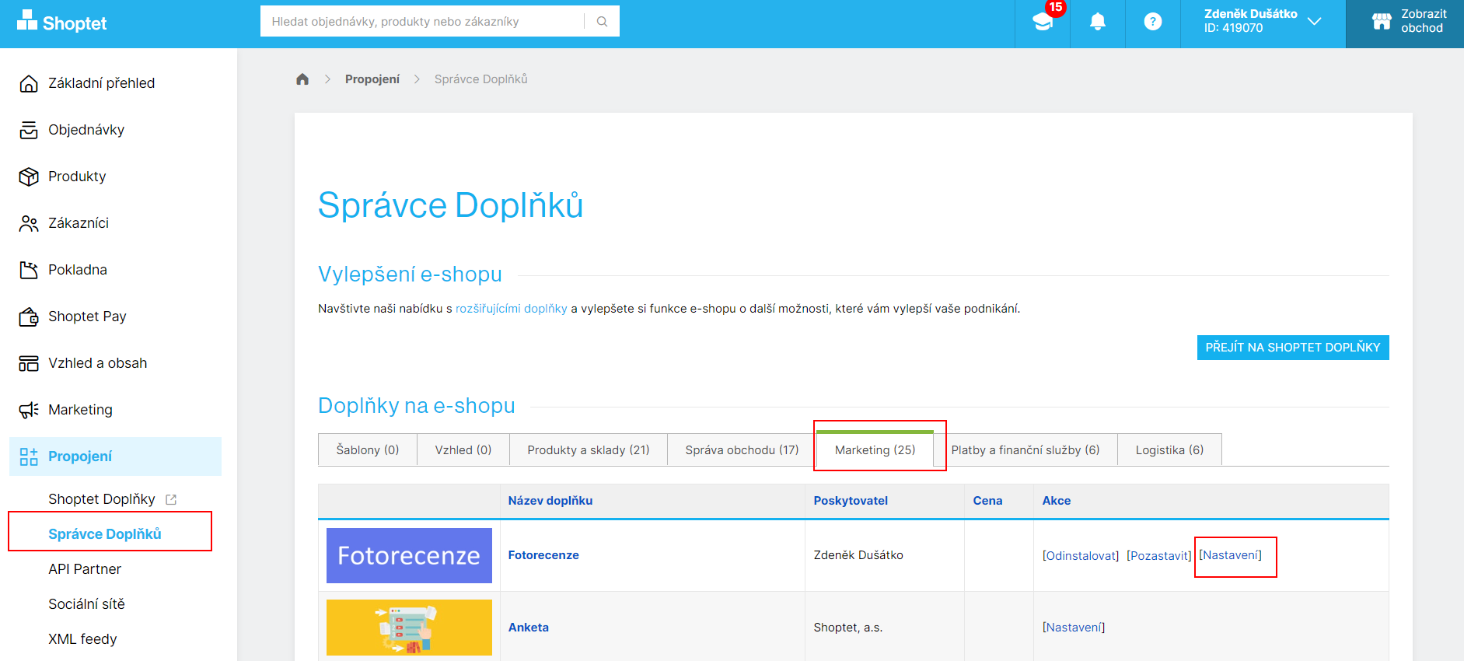Click the Akce column header
The height and width of the screenshot is (661, 1464).
1057,501
